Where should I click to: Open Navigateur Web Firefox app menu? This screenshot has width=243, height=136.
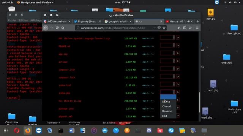tap(35, 2)
